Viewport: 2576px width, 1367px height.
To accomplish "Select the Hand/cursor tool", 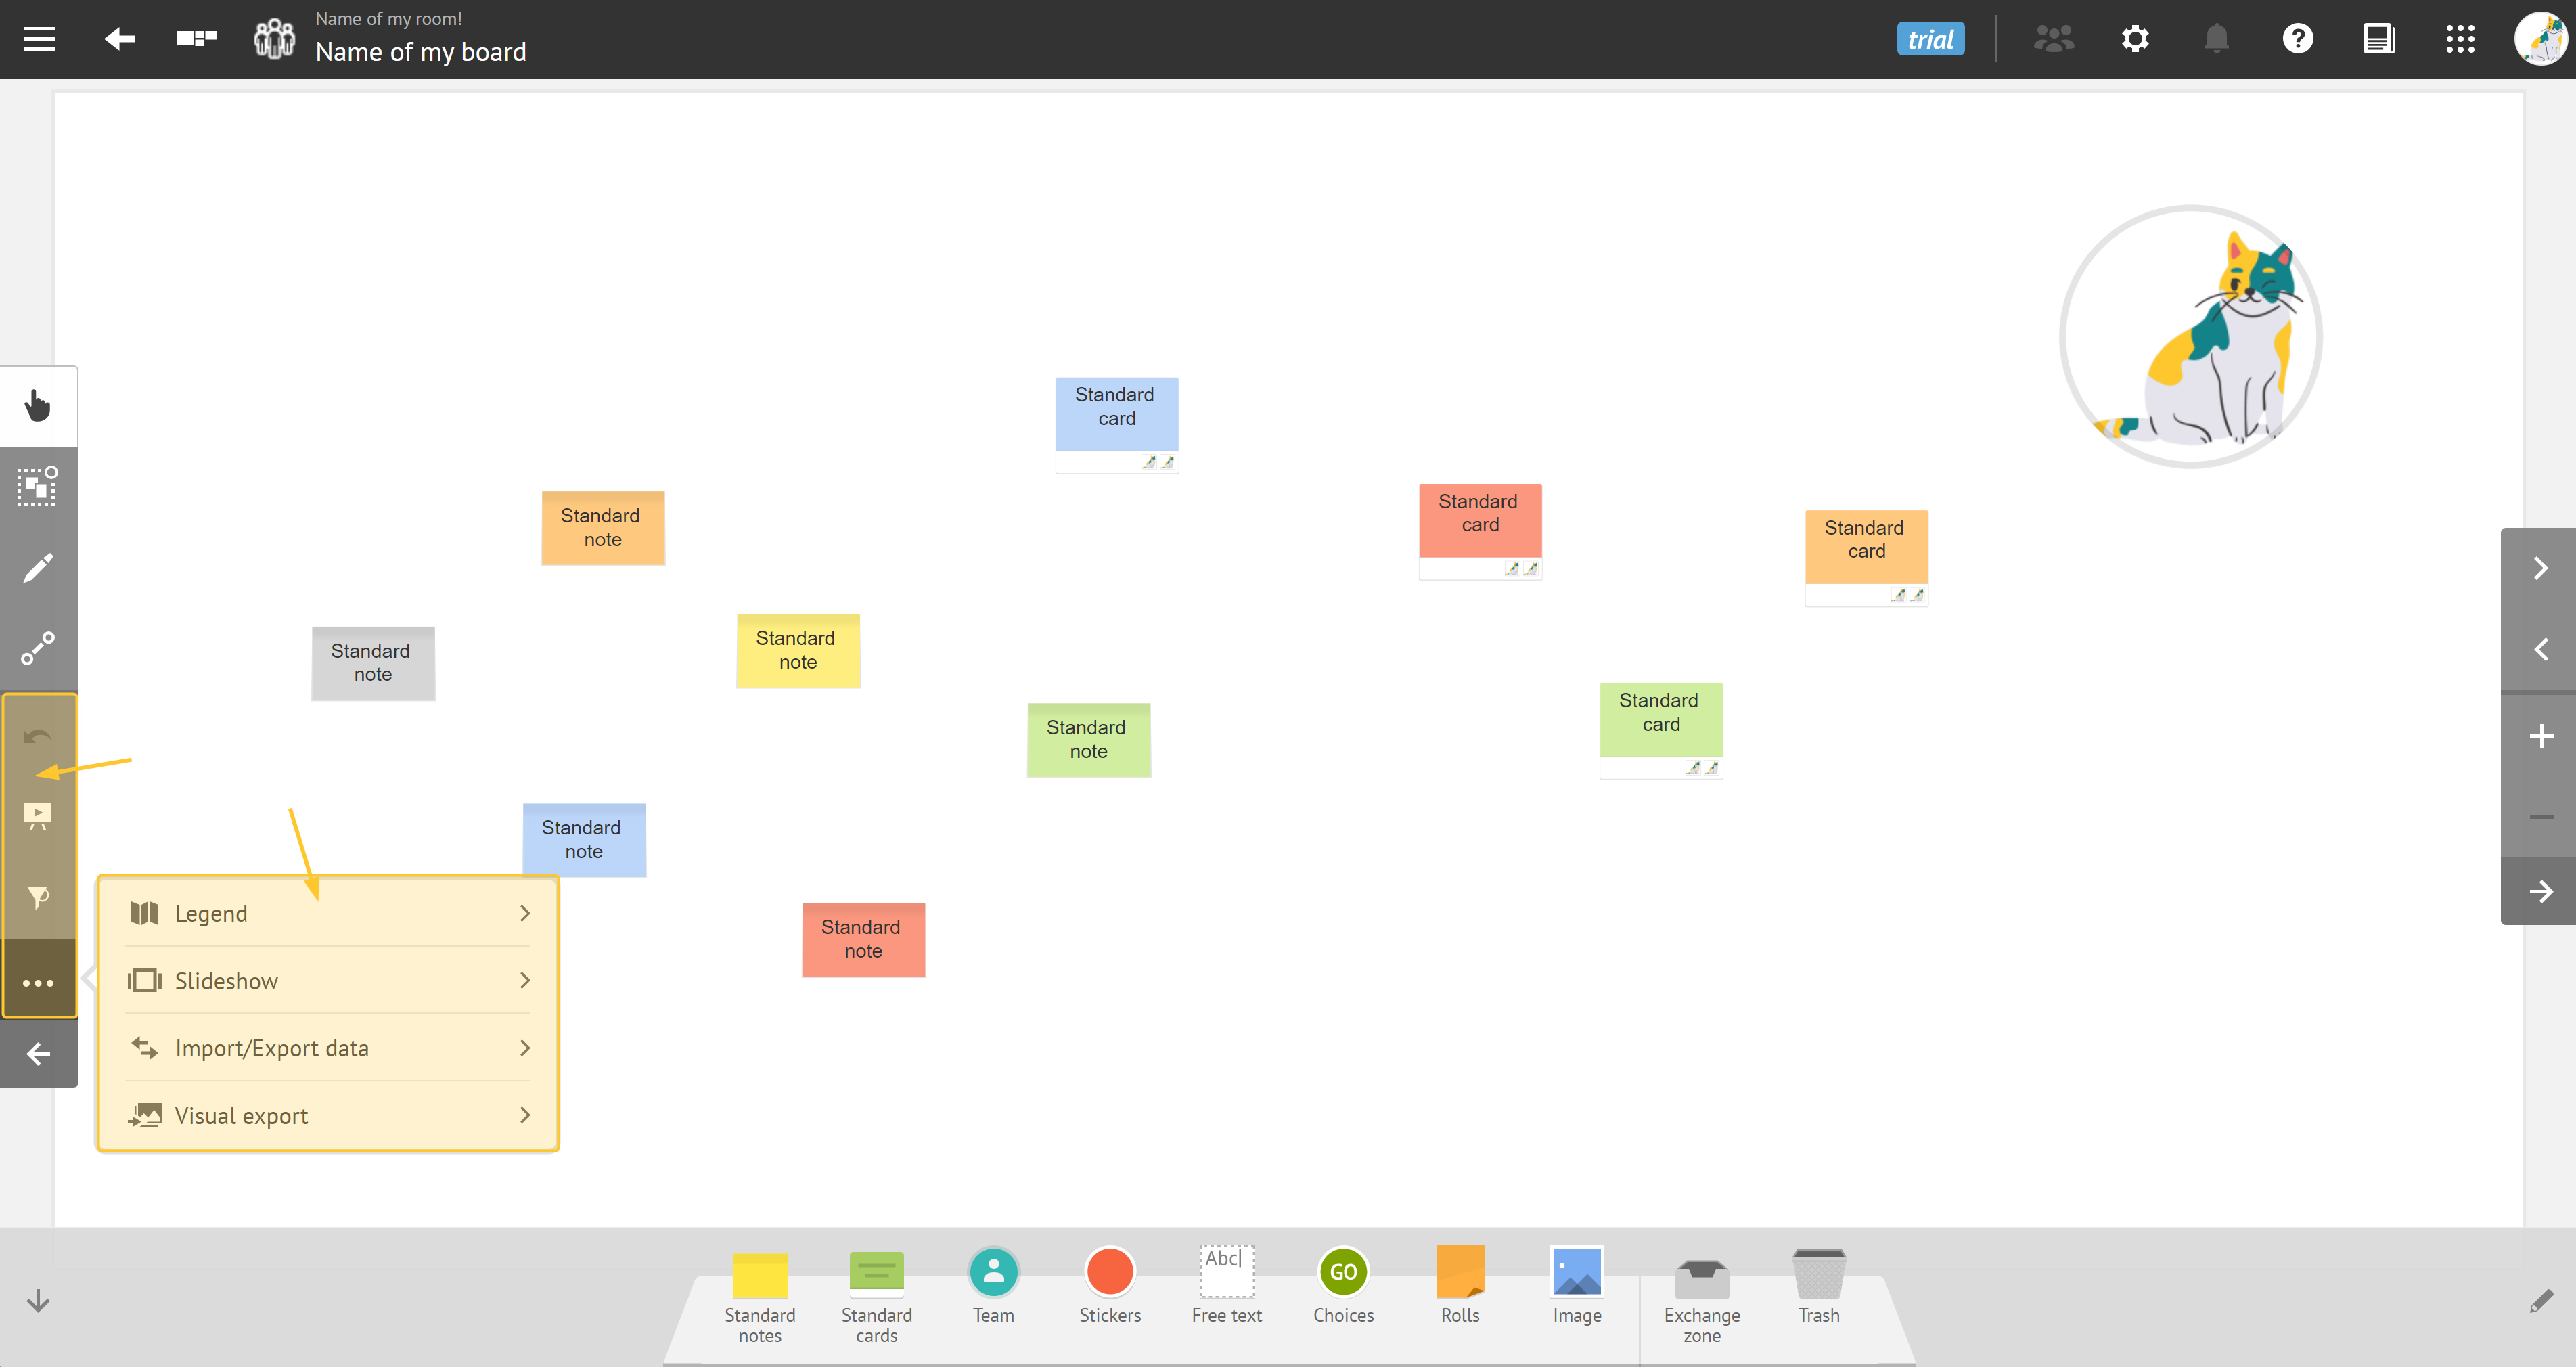I will 37,405.
